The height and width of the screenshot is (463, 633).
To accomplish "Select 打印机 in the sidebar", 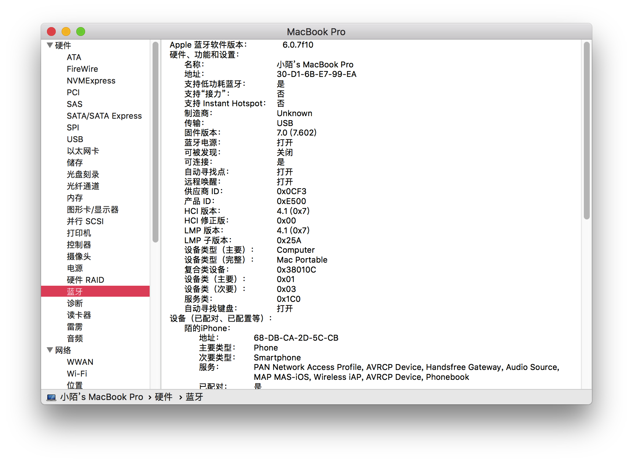I will pos(79,233).
